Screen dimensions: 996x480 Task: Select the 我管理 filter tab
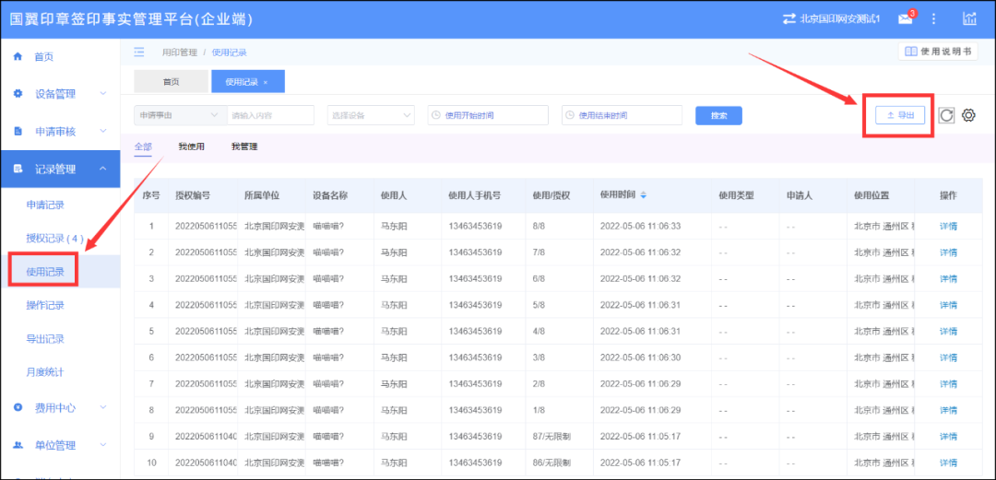(x=244, y=147)
